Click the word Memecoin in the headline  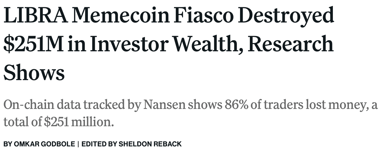(121, 16)
